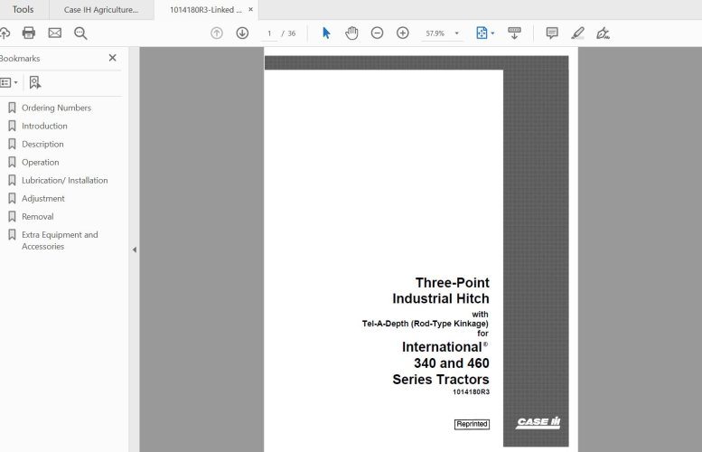Add a comment sticky note
Screen dimensions: 702x452
coord(551,33)
